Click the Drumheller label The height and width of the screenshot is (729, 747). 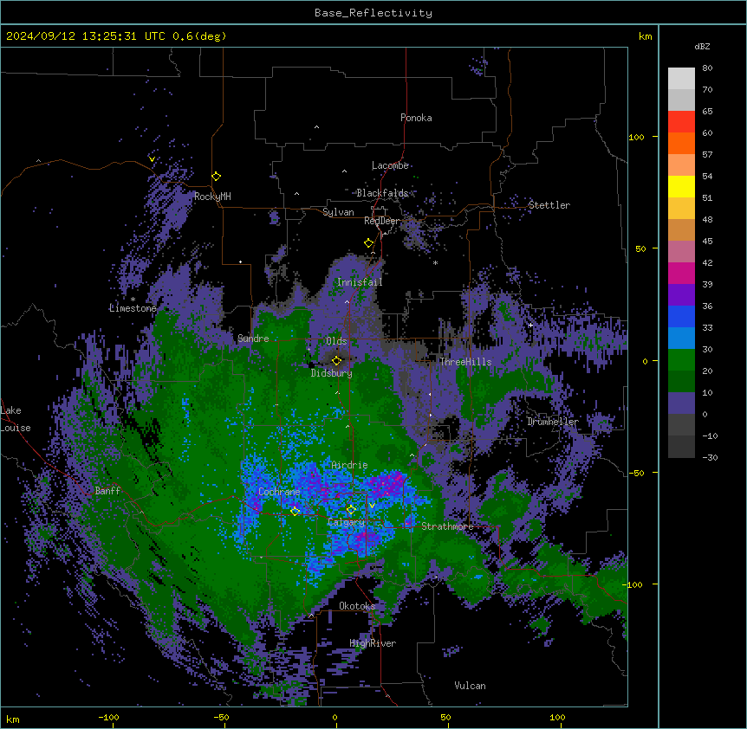tap(553, 422)
